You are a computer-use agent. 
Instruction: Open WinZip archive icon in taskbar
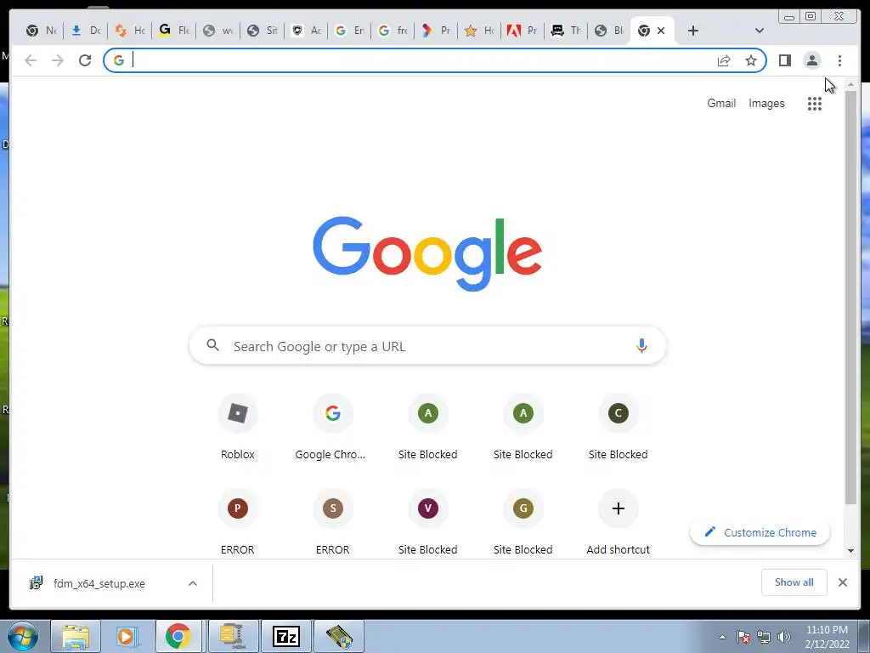tap(232, 636)
